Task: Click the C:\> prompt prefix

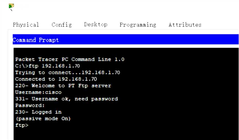Action: pos(22,66)
